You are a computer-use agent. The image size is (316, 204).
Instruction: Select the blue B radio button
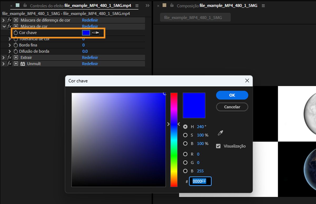click(185, 171)
